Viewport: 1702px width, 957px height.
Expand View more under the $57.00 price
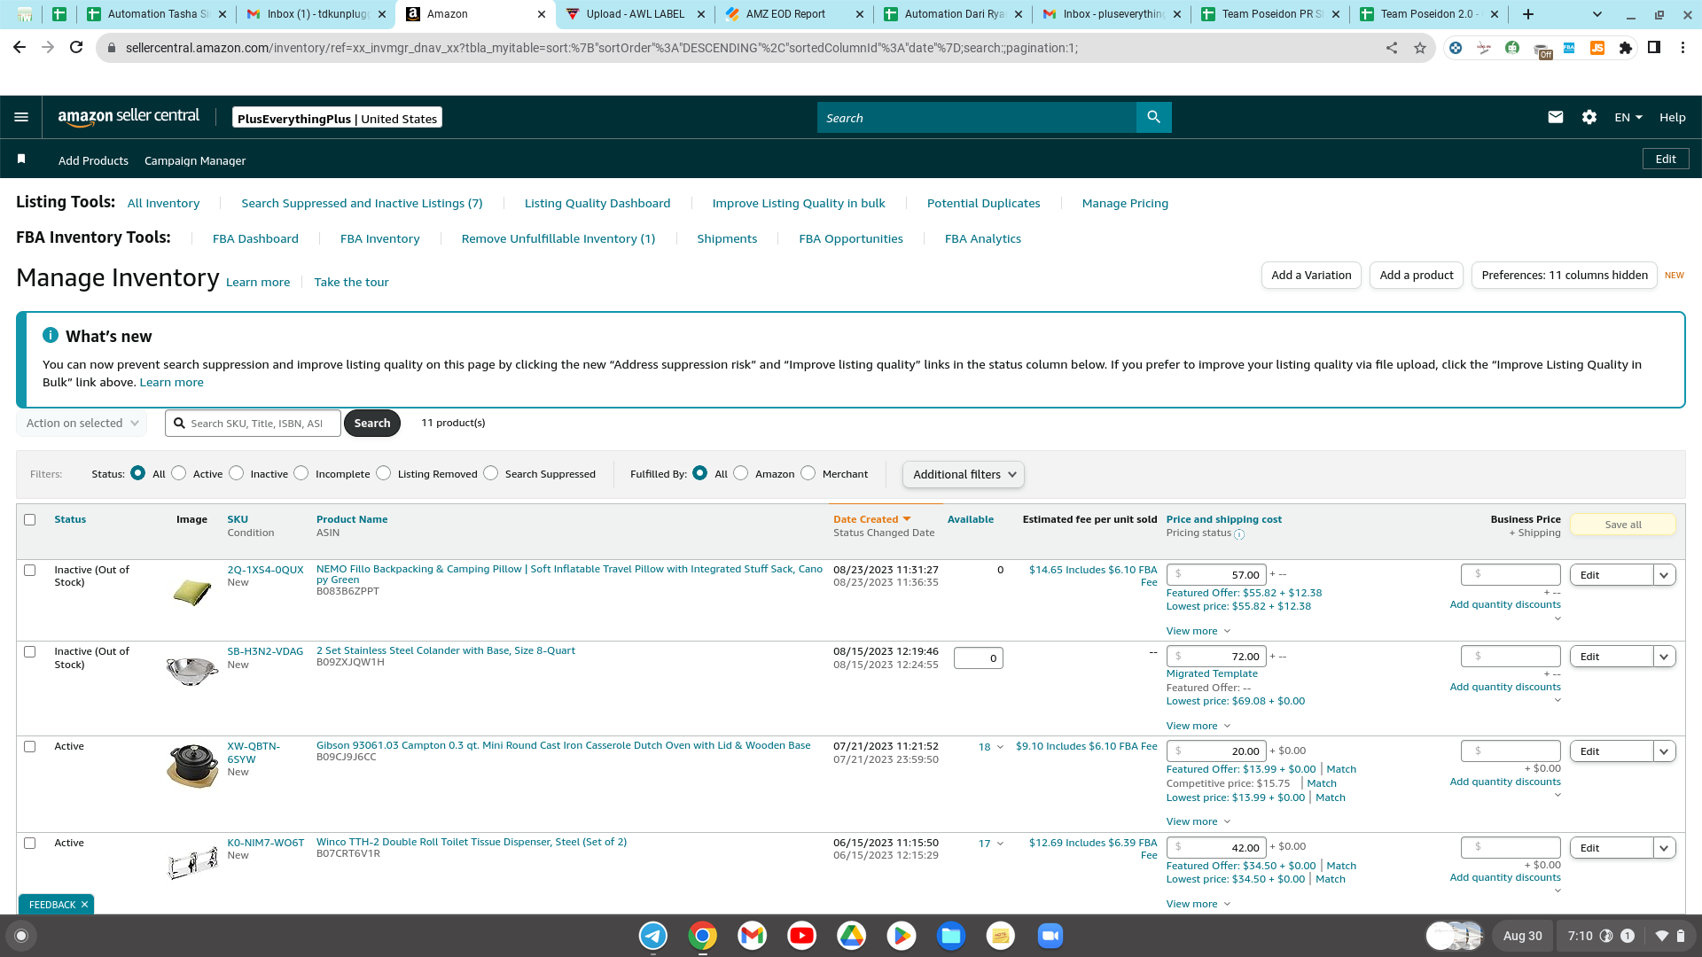(1198, 631)
